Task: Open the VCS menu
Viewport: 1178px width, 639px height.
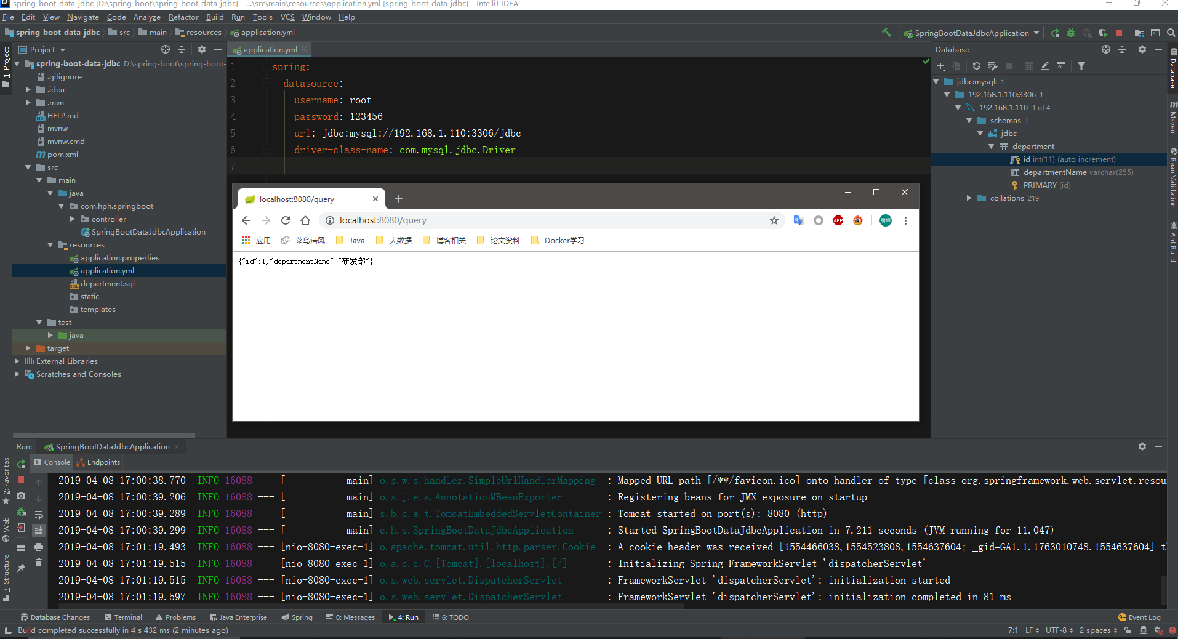Action: (x=287, y=17)
